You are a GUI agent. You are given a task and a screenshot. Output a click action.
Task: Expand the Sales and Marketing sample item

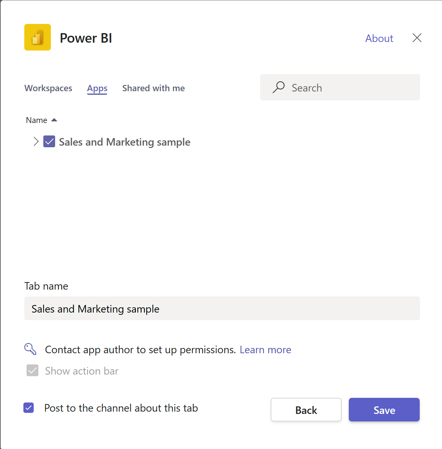tap(36, 142)
